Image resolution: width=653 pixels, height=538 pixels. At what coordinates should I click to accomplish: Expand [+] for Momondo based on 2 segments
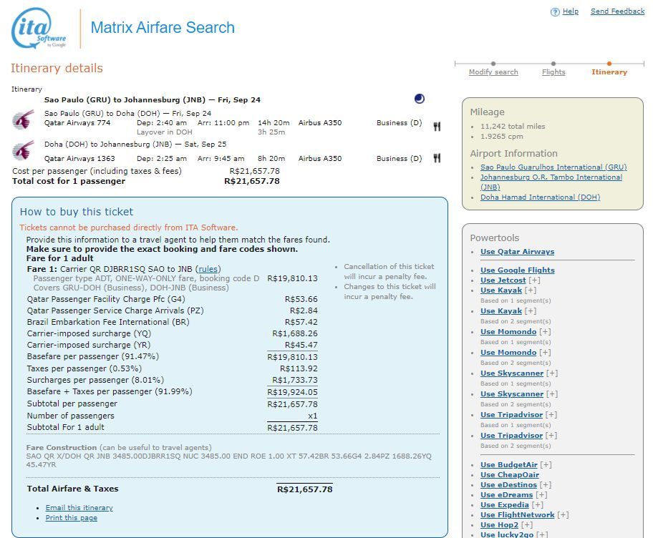pos(545,353)
